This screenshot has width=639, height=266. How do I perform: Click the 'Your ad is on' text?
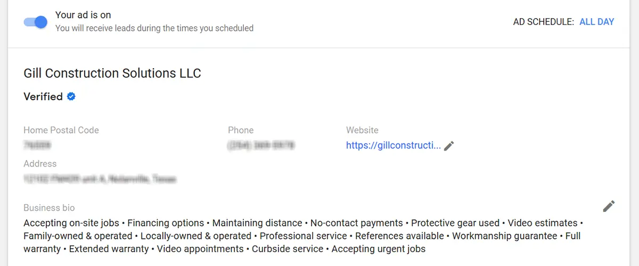tap(83, 15)
